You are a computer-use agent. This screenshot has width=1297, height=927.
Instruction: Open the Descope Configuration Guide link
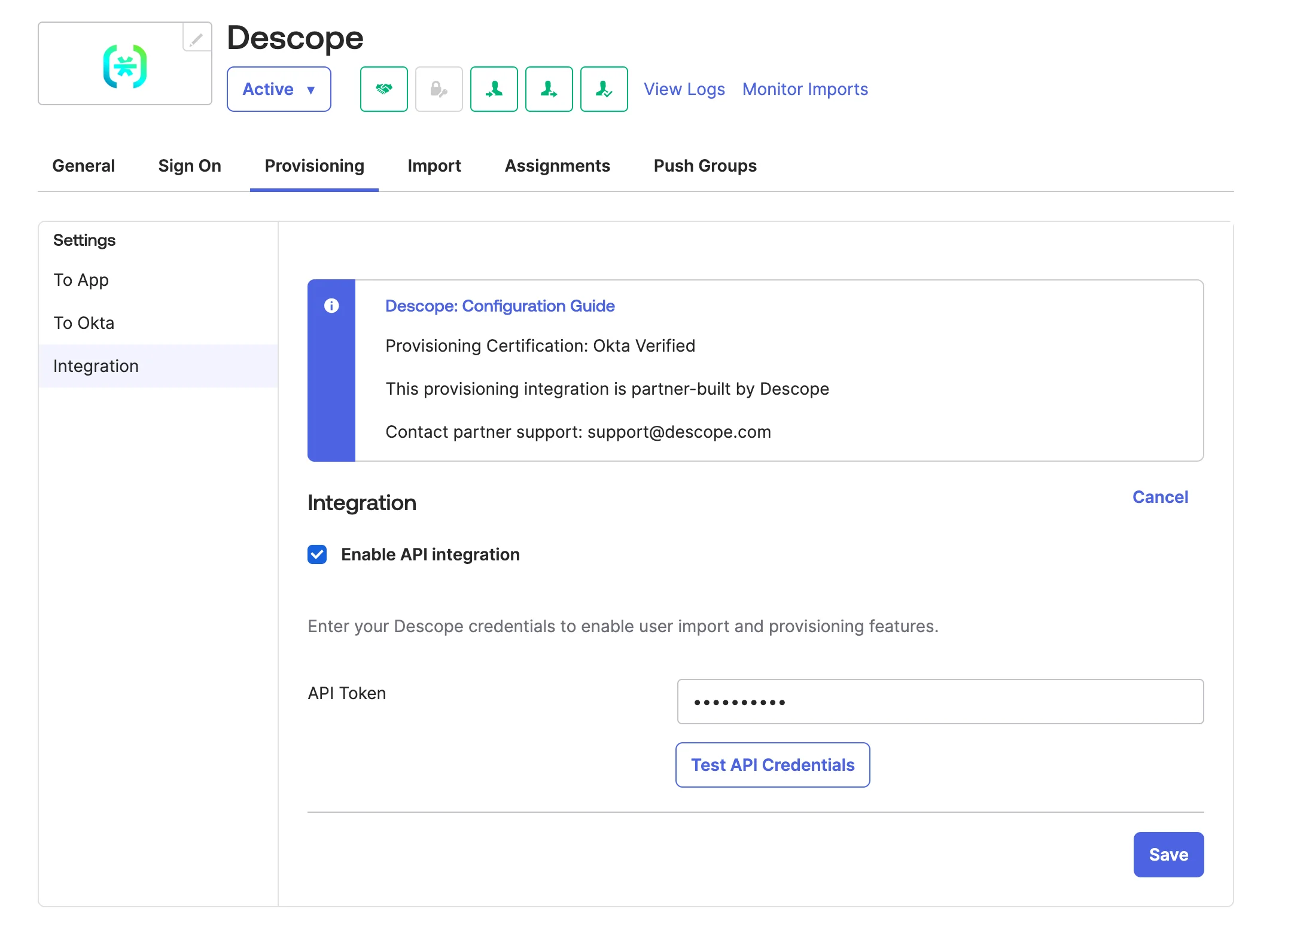(x=500, y=306)
